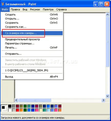Open Предварительный просмотр
Viewport: 111px width, 121px height.
[x=32, y=39]
